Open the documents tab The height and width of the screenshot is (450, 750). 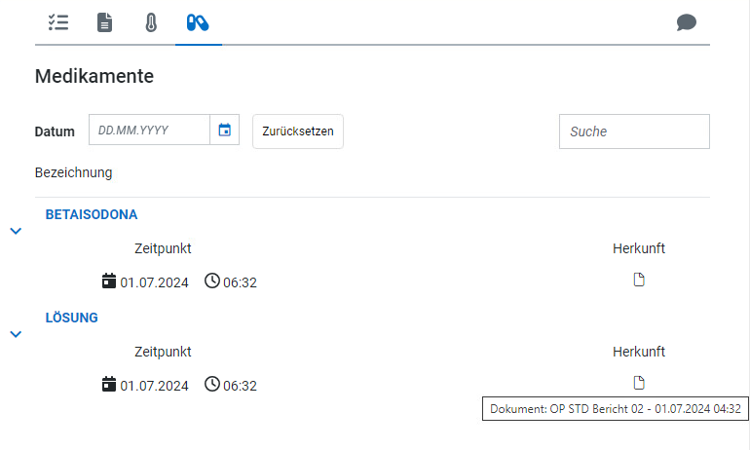pos(104,22)
